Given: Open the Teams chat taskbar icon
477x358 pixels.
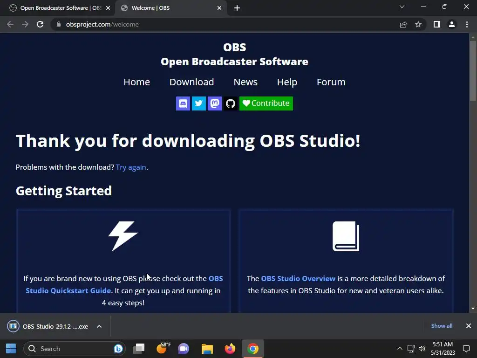Looking at the screenshot, I should 184,349.
